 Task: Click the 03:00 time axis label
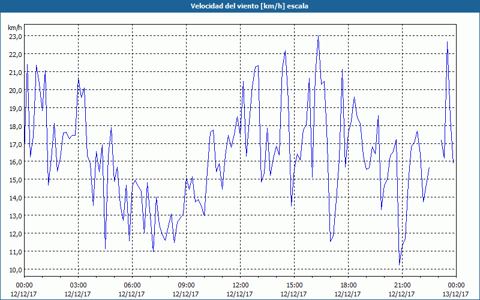(78, 286)
